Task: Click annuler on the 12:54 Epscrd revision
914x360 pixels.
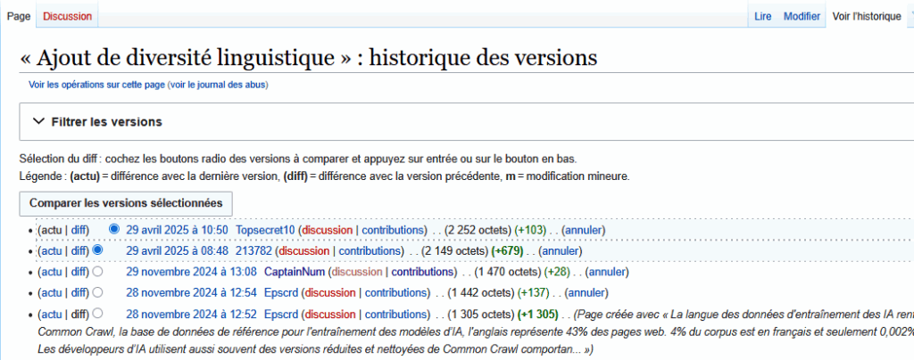Action: (586, 293)
